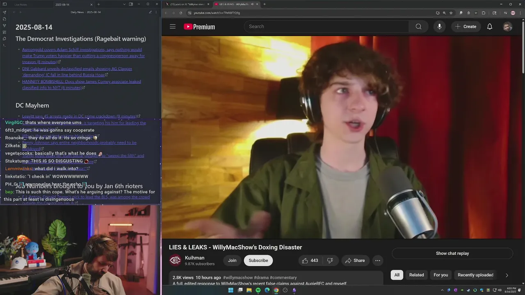Navigate back in the Obsidian note
The height and width of the screenshot is (295, 525).
[x=14, y=12]
